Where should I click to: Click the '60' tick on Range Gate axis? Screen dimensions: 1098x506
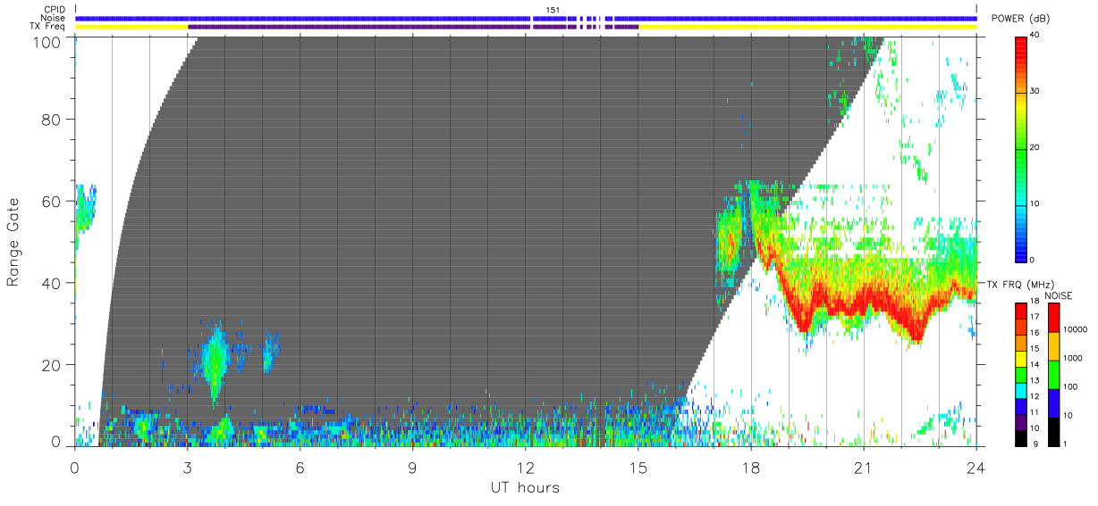pyautogui.click(x=50, y=202)
